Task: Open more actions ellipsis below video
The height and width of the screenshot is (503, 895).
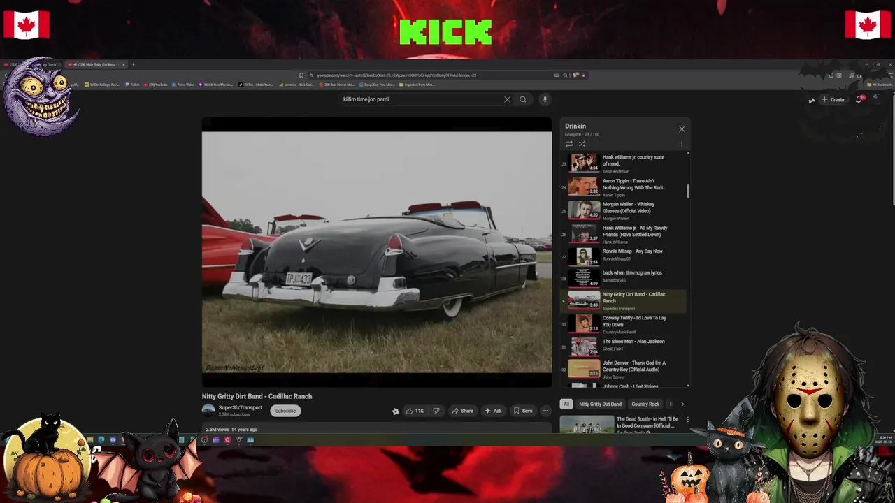Action: (546, 411)
